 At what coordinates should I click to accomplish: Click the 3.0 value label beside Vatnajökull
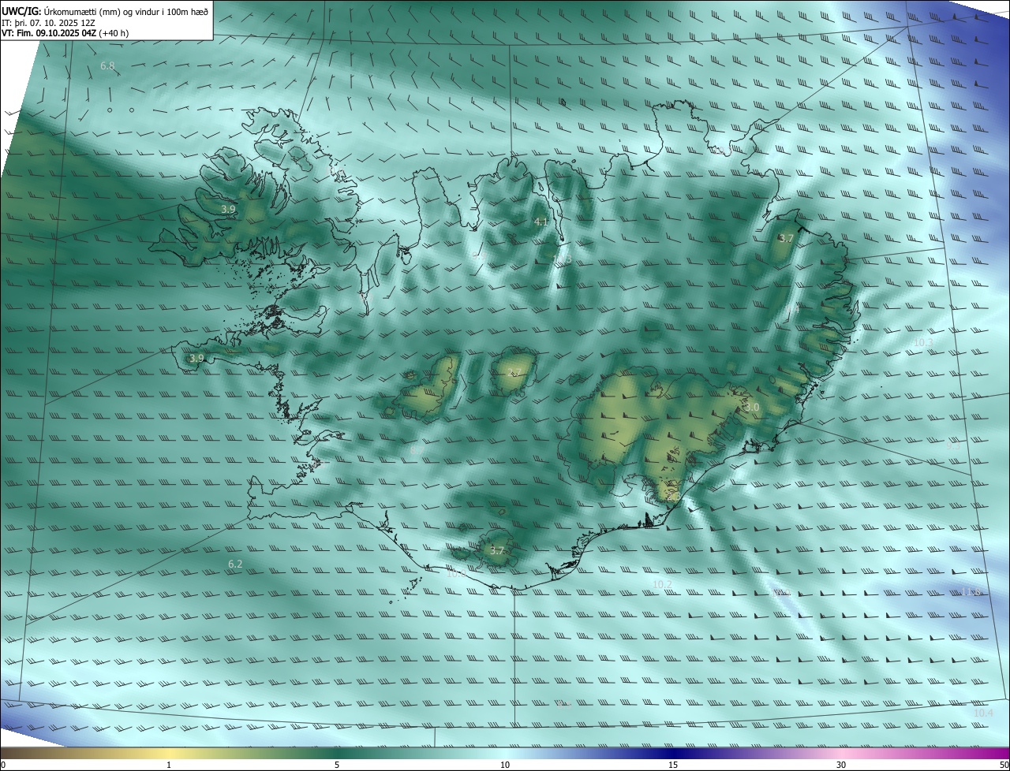point(752,407)
